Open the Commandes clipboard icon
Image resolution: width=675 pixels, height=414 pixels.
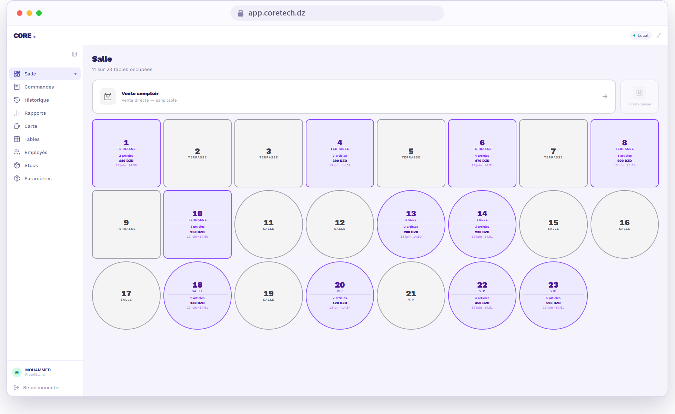point(17,87)
